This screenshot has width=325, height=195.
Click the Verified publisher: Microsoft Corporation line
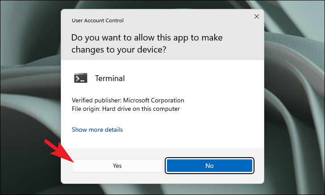[x=128, y=100]
